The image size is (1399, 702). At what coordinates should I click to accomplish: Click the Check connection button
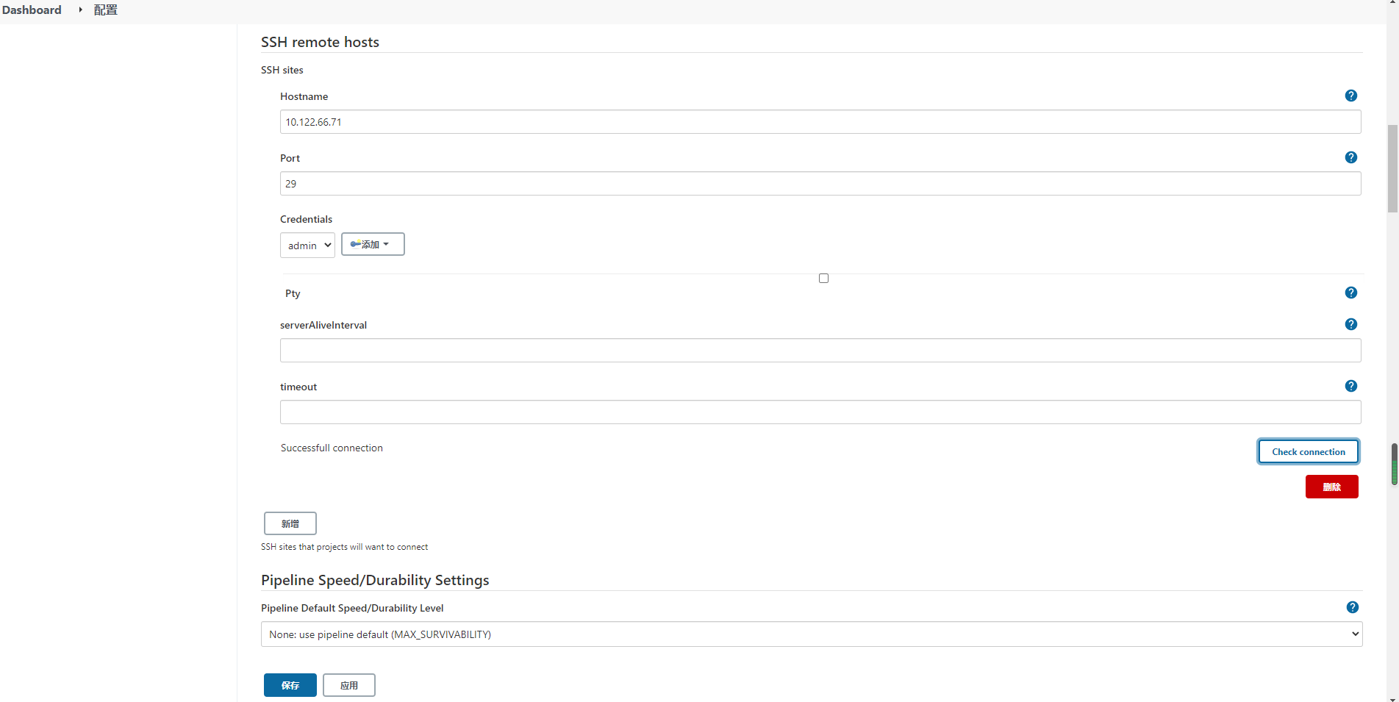[1308, 451]
